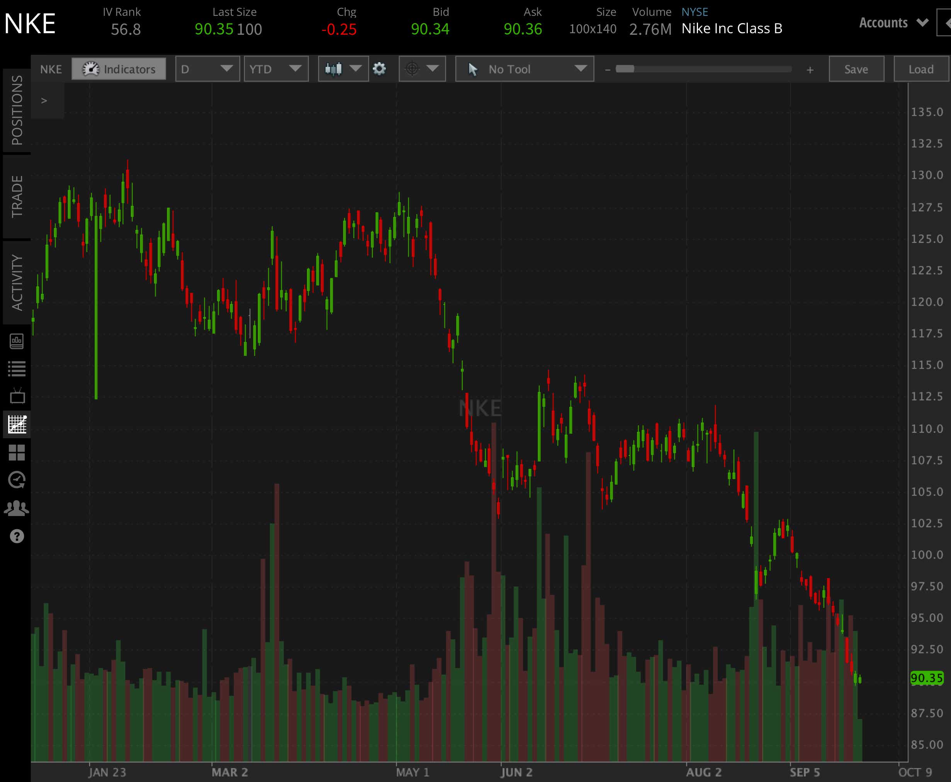Open the candlestick chart style dropdown
Viewport: 951px width, 782px height.
(343, 69)
